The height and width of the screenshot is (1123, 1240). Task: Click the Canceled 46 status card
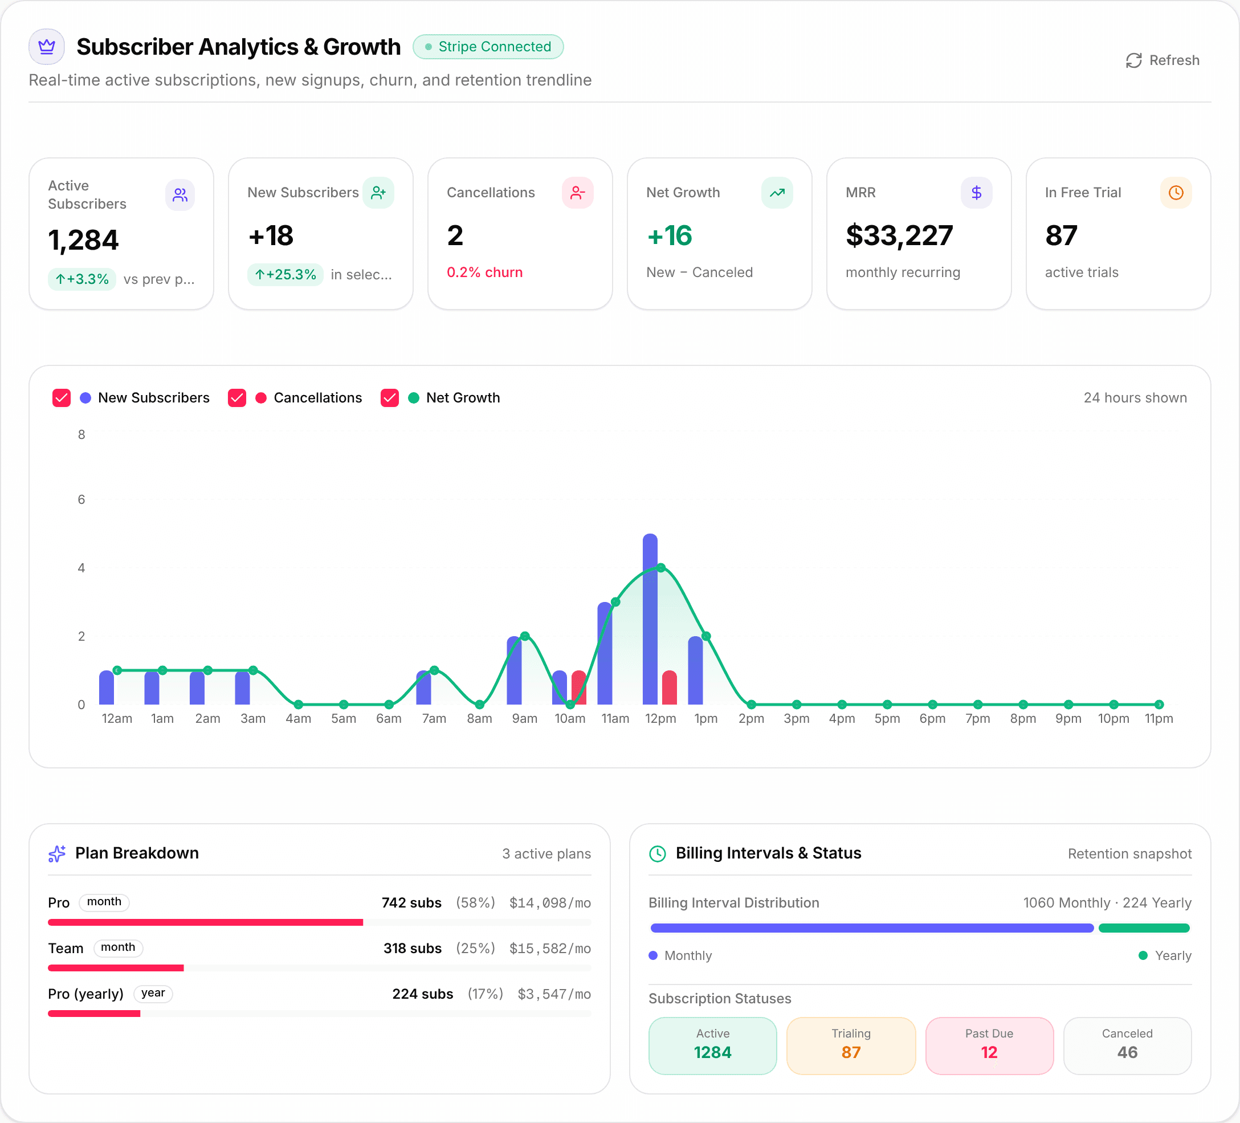point(1127,1046)
